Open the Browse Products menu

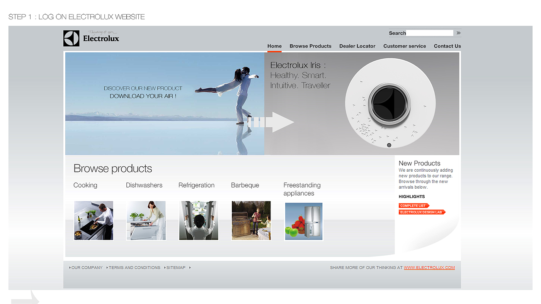[310, 46]
